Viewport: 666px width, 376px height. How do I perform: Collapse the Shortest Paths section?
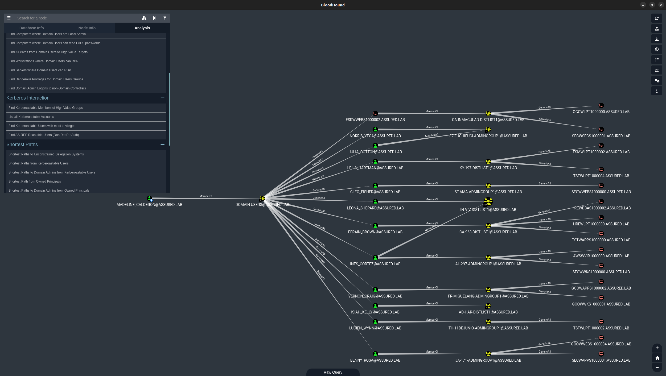point(162,144)
